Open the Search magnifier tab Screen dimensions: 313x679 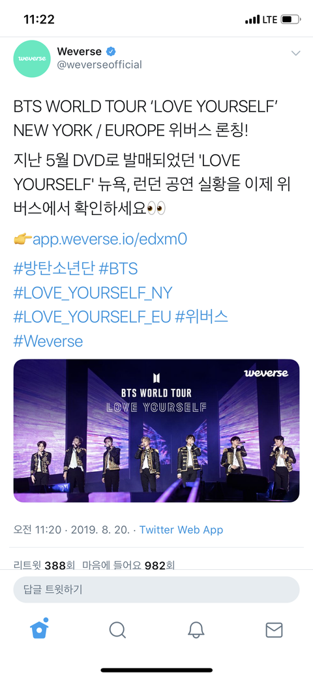[x=117, y=629]
